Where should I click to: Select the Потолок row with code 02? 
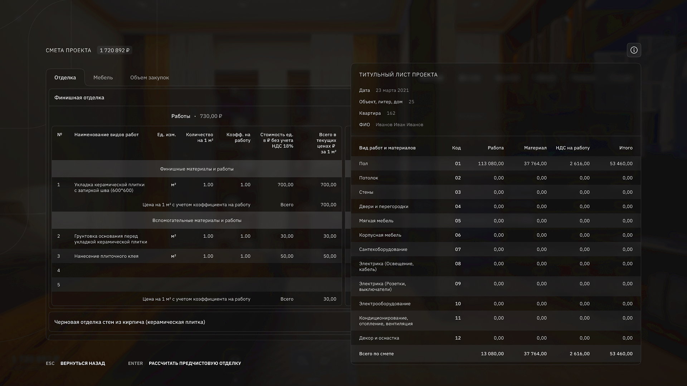[496, 178]
